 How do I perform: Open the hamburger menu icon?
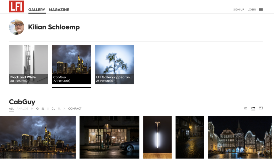click(261, 10)
